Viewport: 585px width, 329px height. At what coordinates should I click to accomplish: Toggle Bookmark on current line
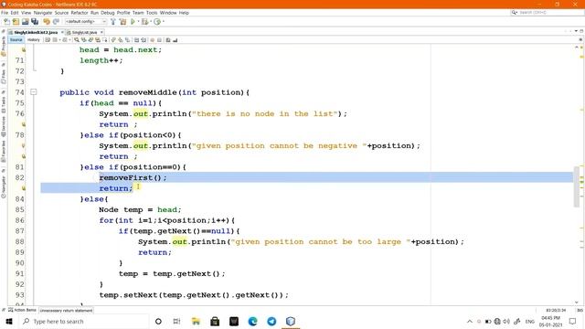pyautogui.click(x=127, y=40)
